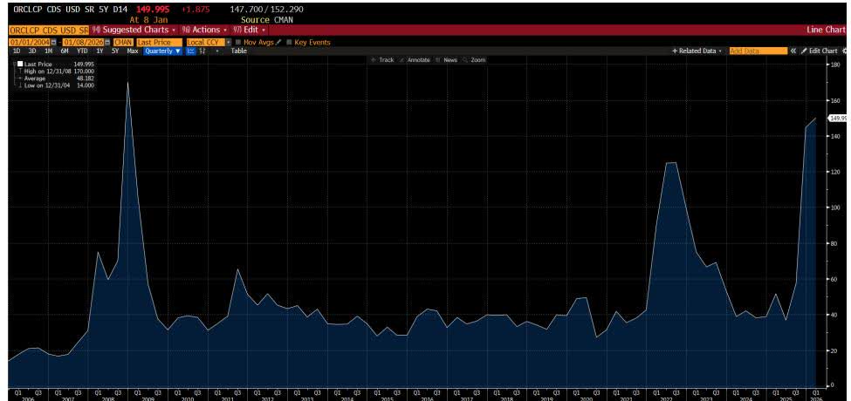Select the candlestick chart style icon
The image size is (851, 401).
(202, 51)
